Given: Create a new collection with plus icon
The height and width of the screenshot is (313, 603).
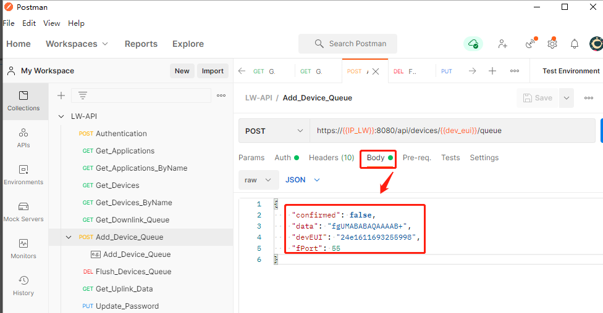Looking at the screenshot, I should [61, 96].
